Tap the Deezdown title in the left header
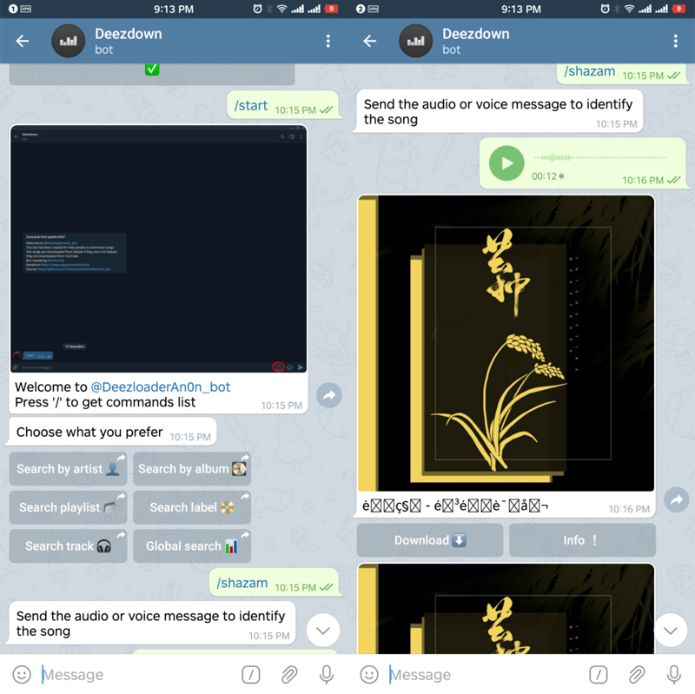Viewport: 695px width, 694px height. point(129,34)
